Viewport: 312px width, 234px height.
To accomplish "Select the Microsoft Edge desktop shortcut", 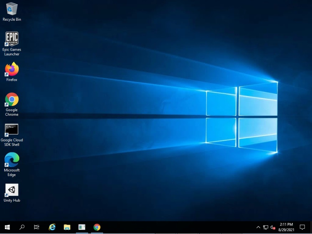I will point(12,165).
